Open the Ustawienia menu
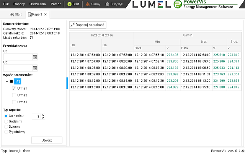245x153 pixels. pyautogui.click(x=38, y=4)
